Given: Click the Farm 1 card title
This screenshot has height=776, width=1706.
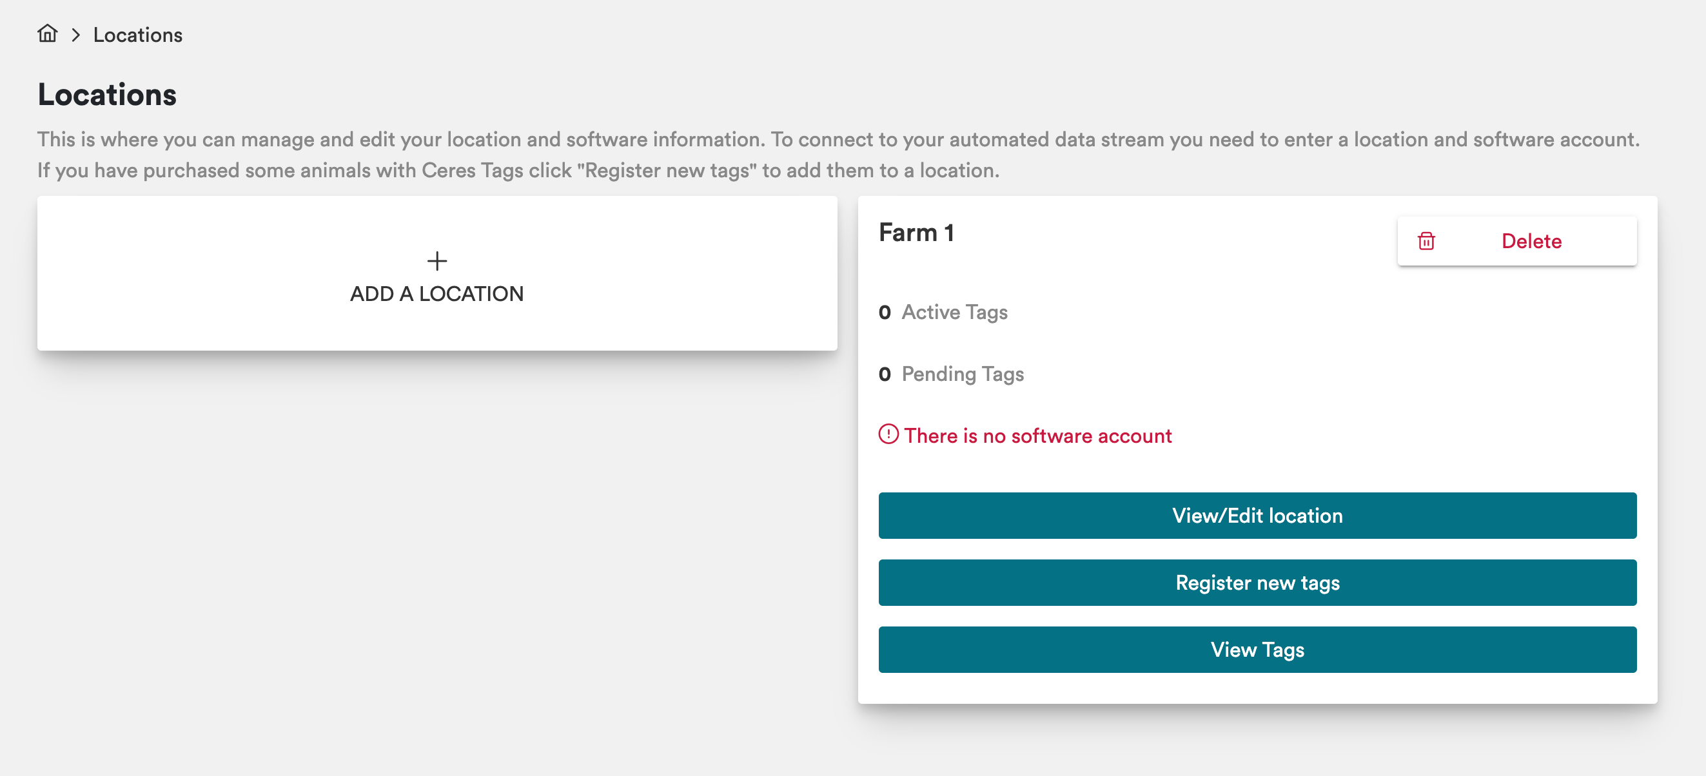Looking at the screenshot, I should (916, 233).
